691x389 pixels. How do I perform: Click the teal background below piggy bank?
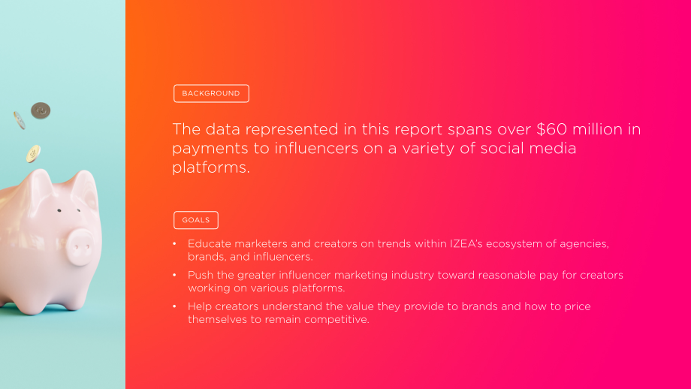click(x=62, y=352)
